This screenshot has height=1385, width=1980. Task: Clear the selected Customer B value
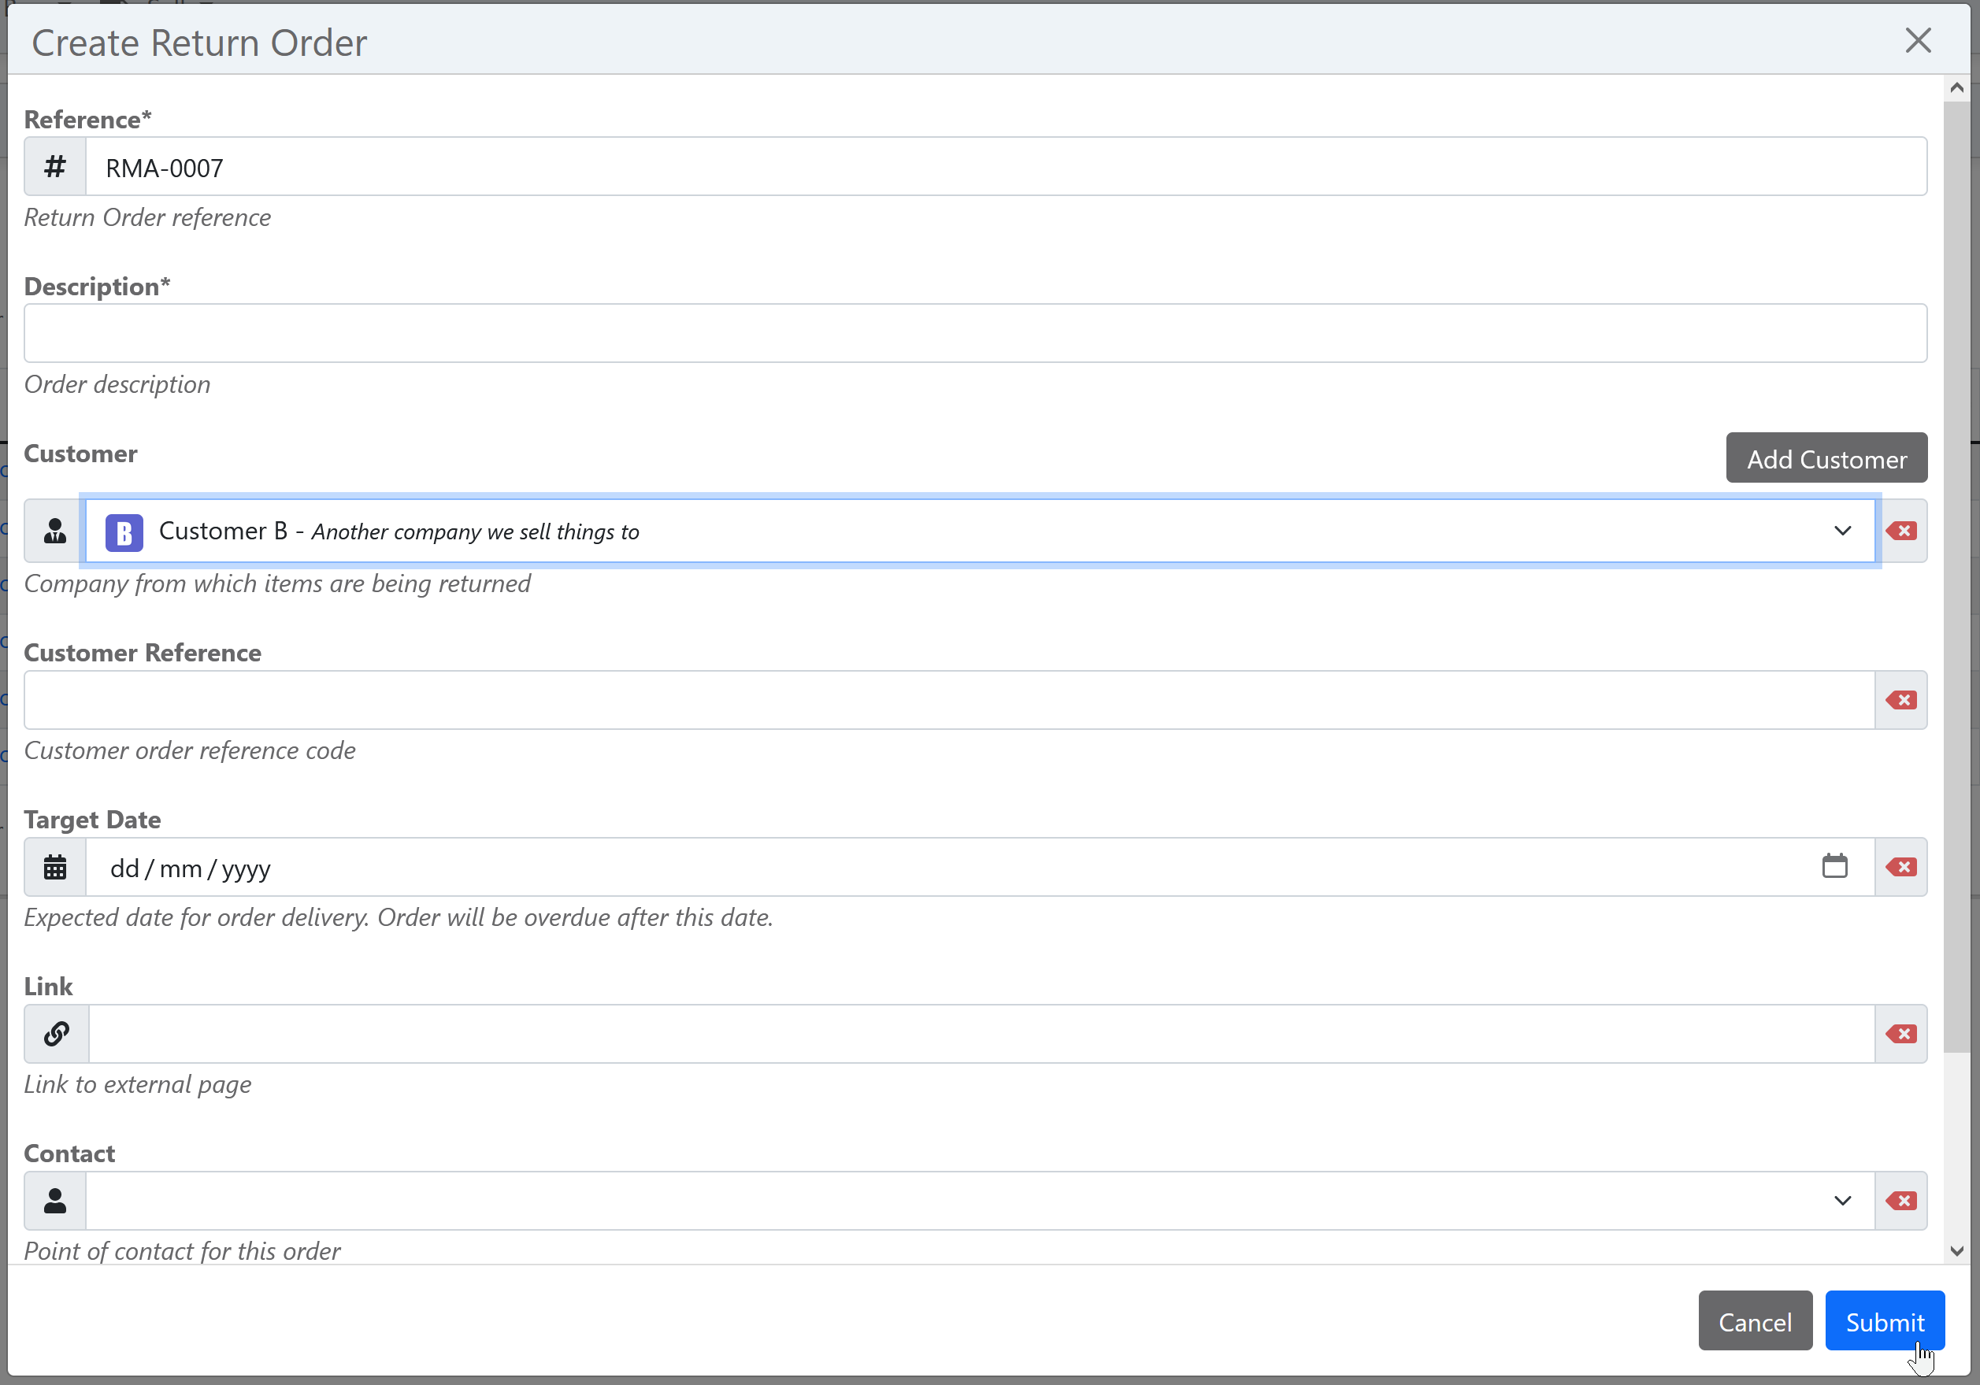pyautogui.click(x=1902, y=531)
